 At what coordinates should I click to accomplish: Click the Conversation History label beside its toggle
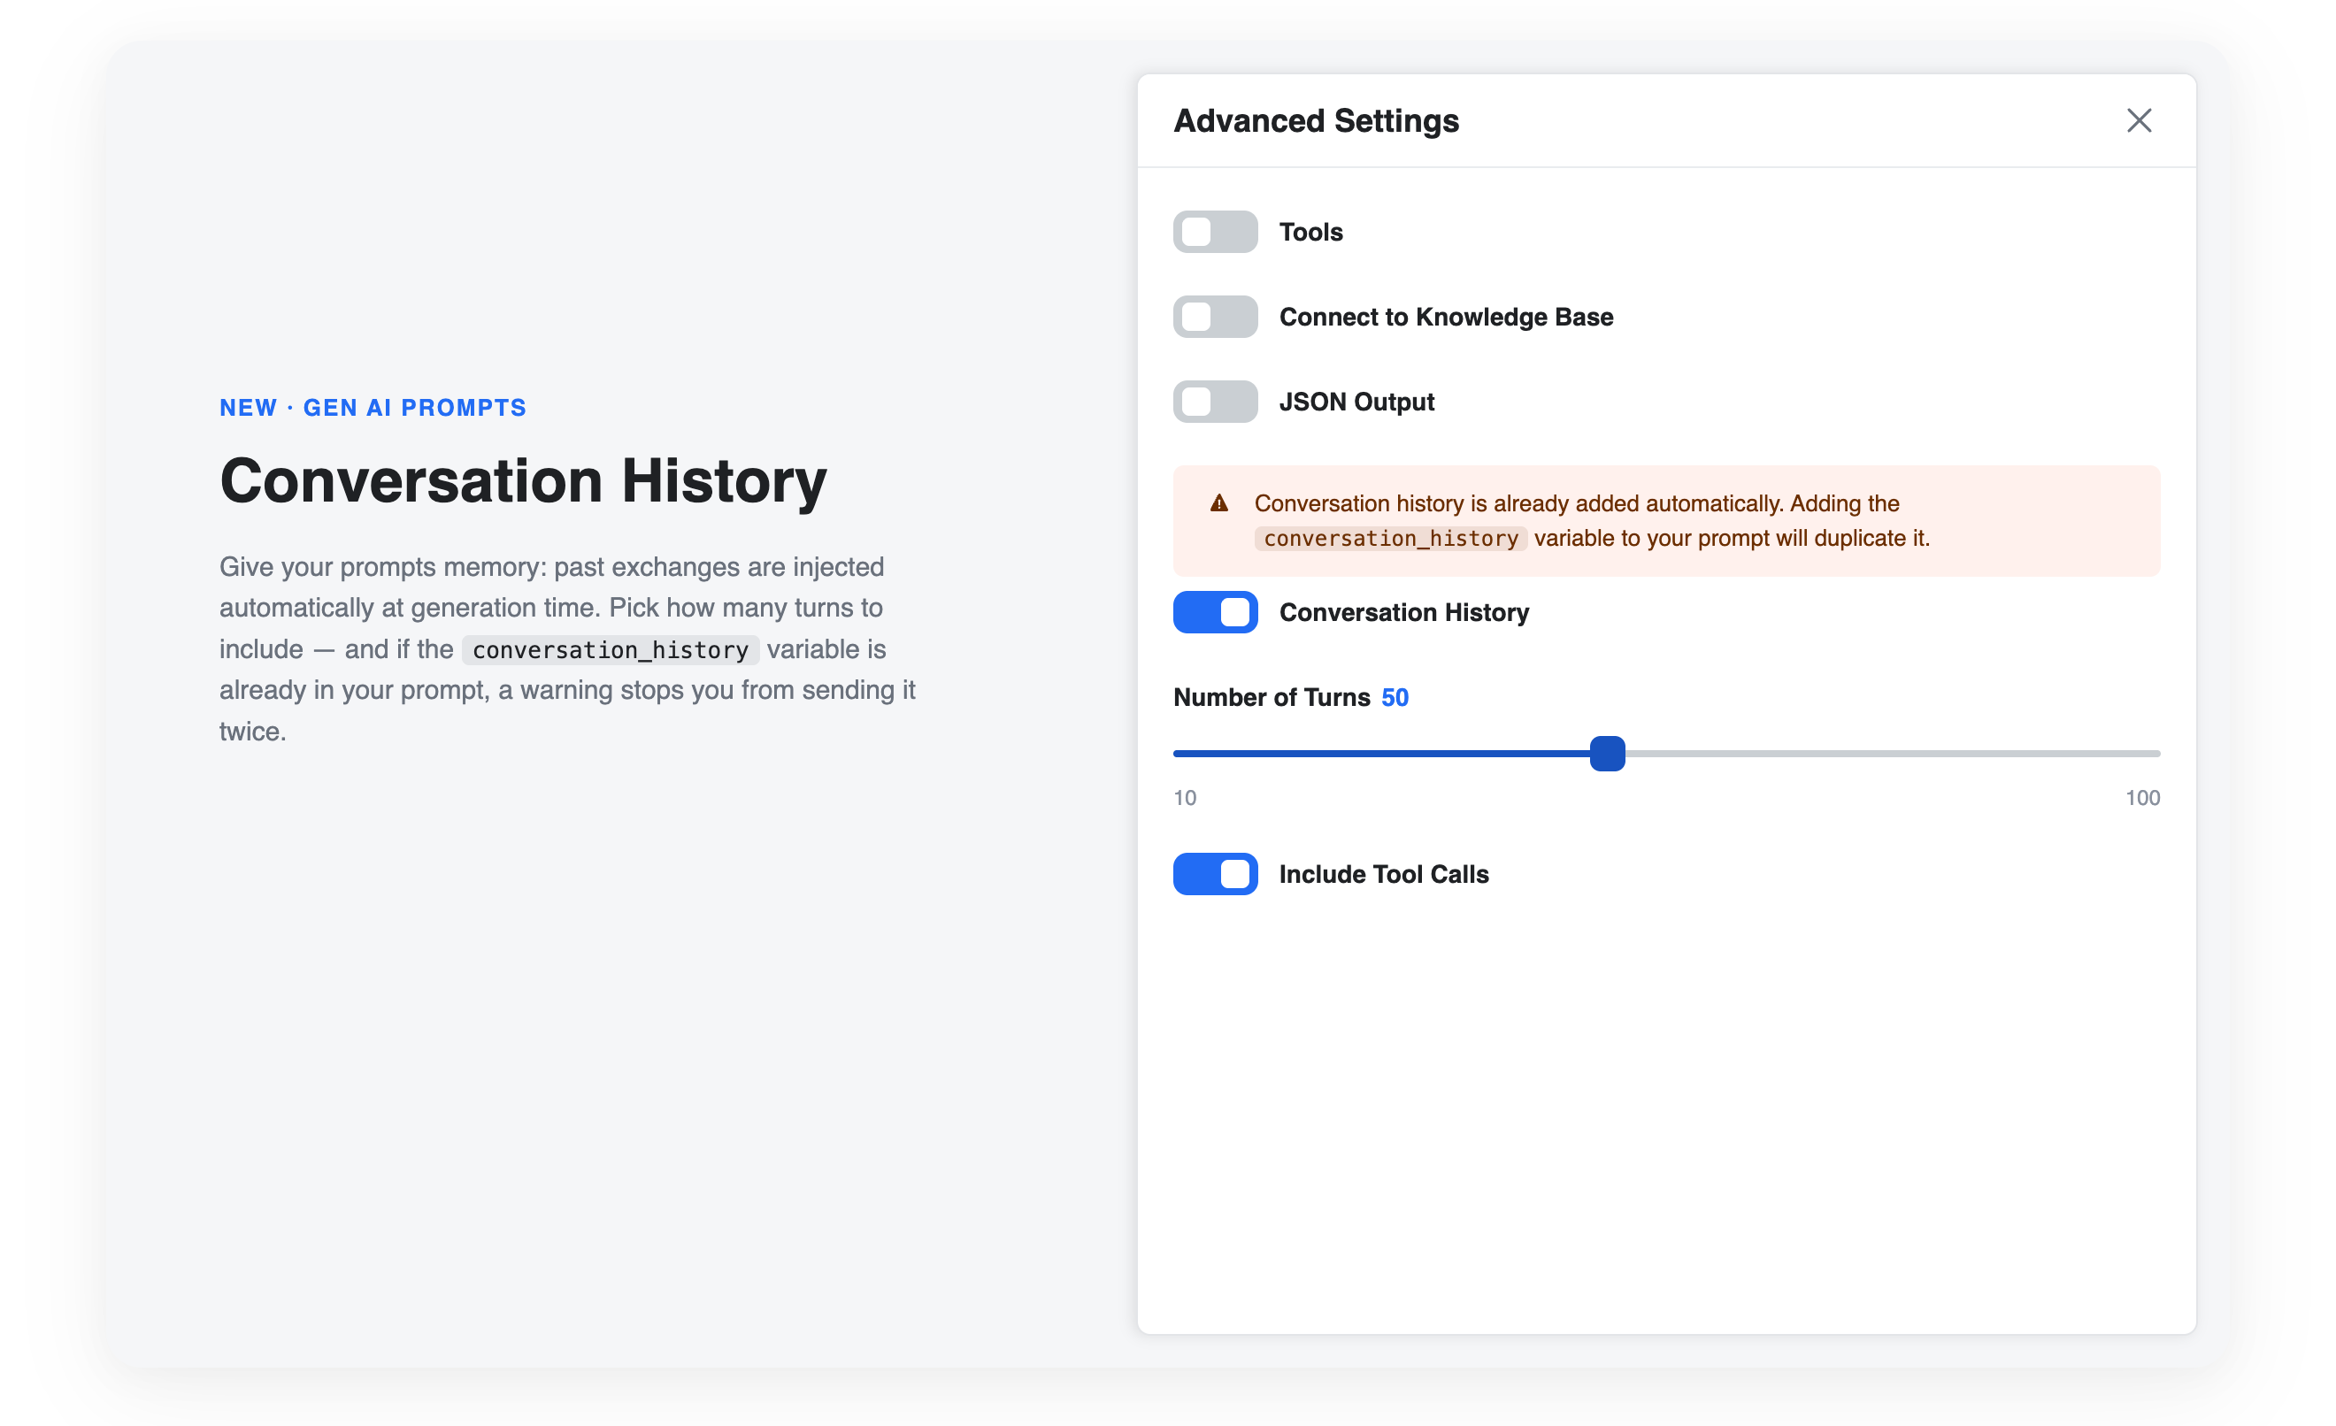1404,612
